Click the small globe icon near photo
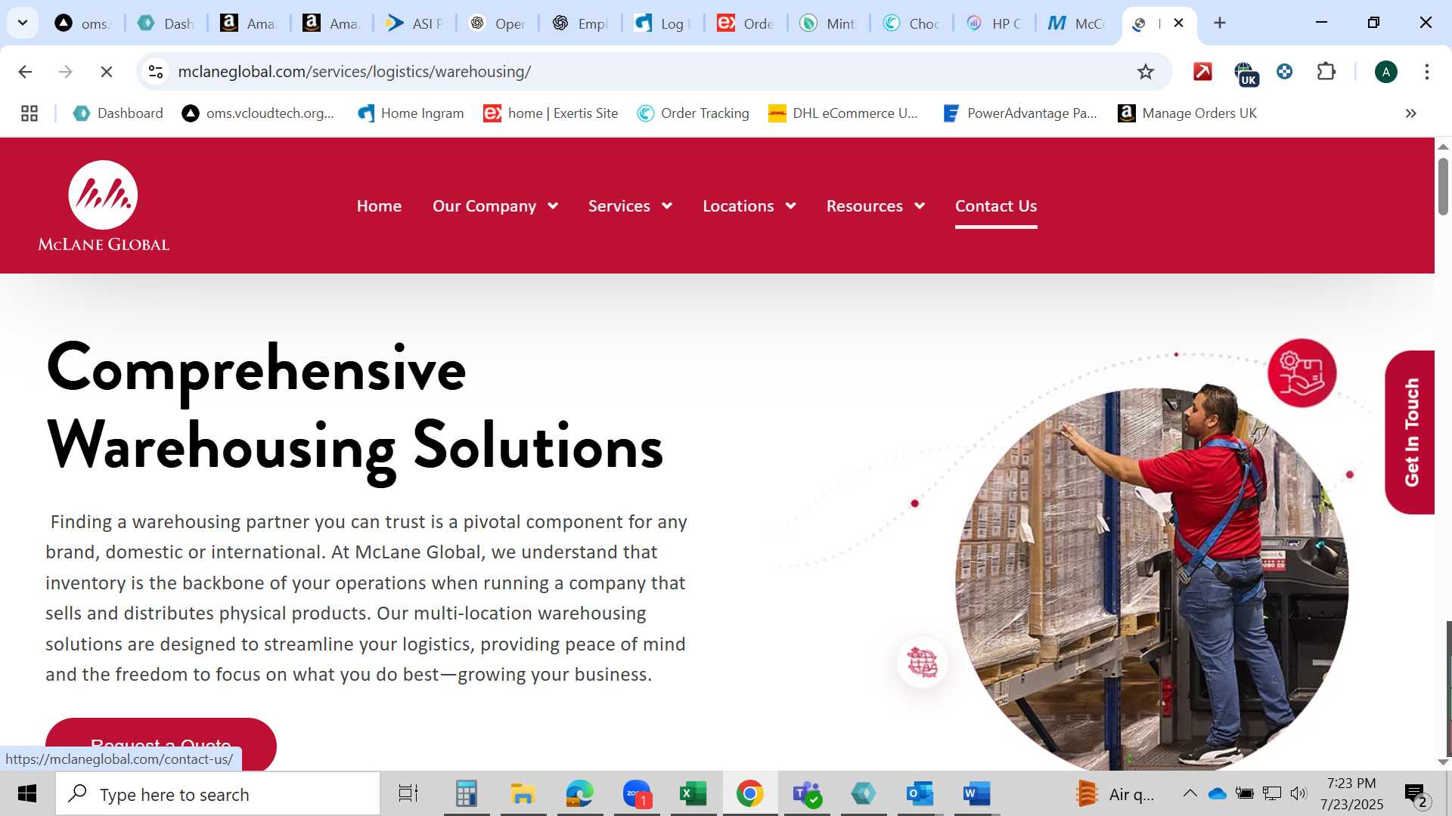Image resolution: width=1452 pixels, height=816 pixels. (922, 663)
